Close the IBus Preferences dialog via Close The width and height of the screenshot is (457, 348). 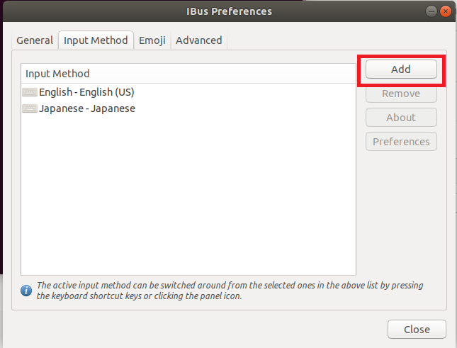coord(417,330)
